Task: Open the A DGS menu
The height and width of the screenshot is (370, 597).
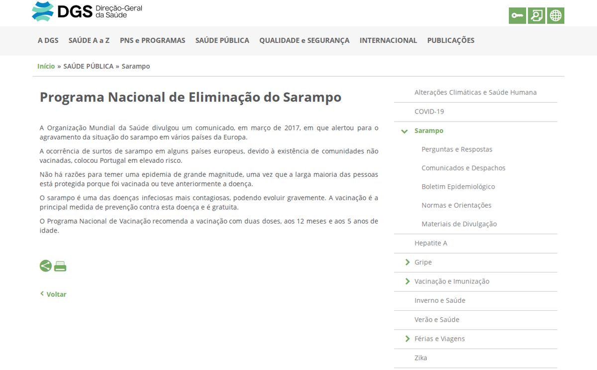Action: [x=48, y=40]
